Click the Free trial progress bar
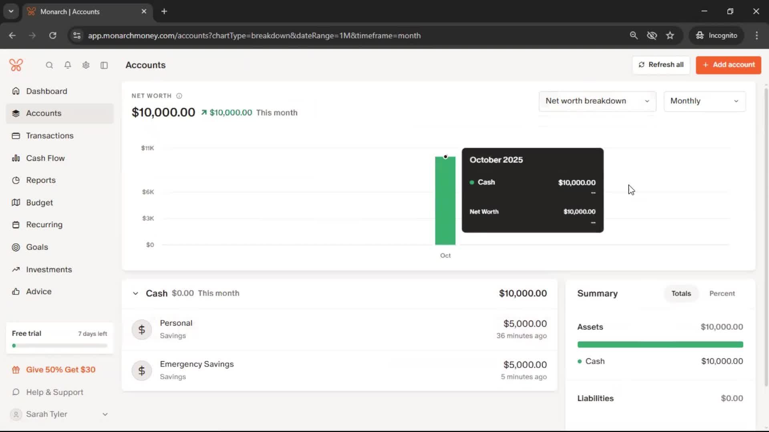 (60, 346)
